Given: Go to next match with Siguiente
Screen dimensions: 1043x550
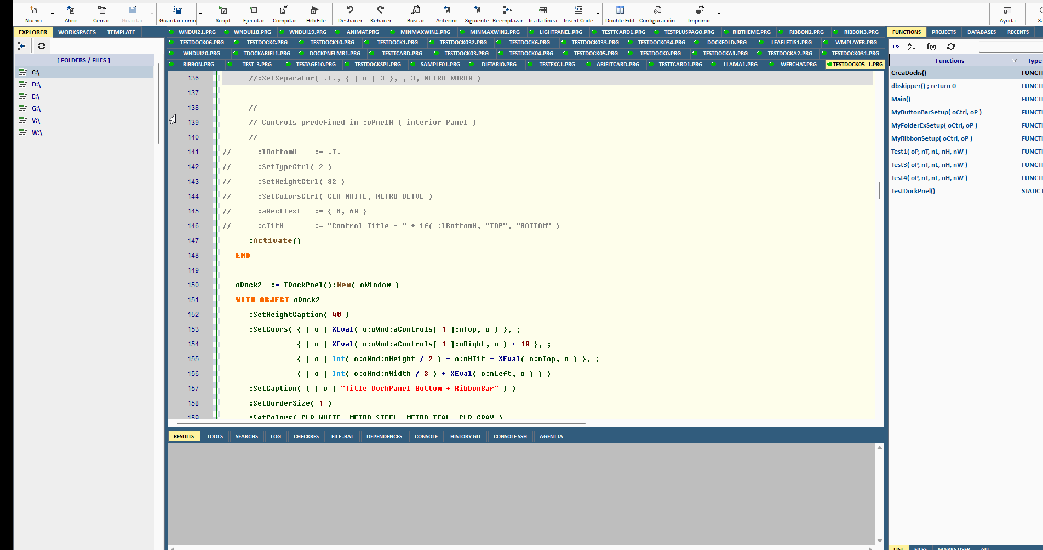Looking at the screenshot, I should point(477,14).
